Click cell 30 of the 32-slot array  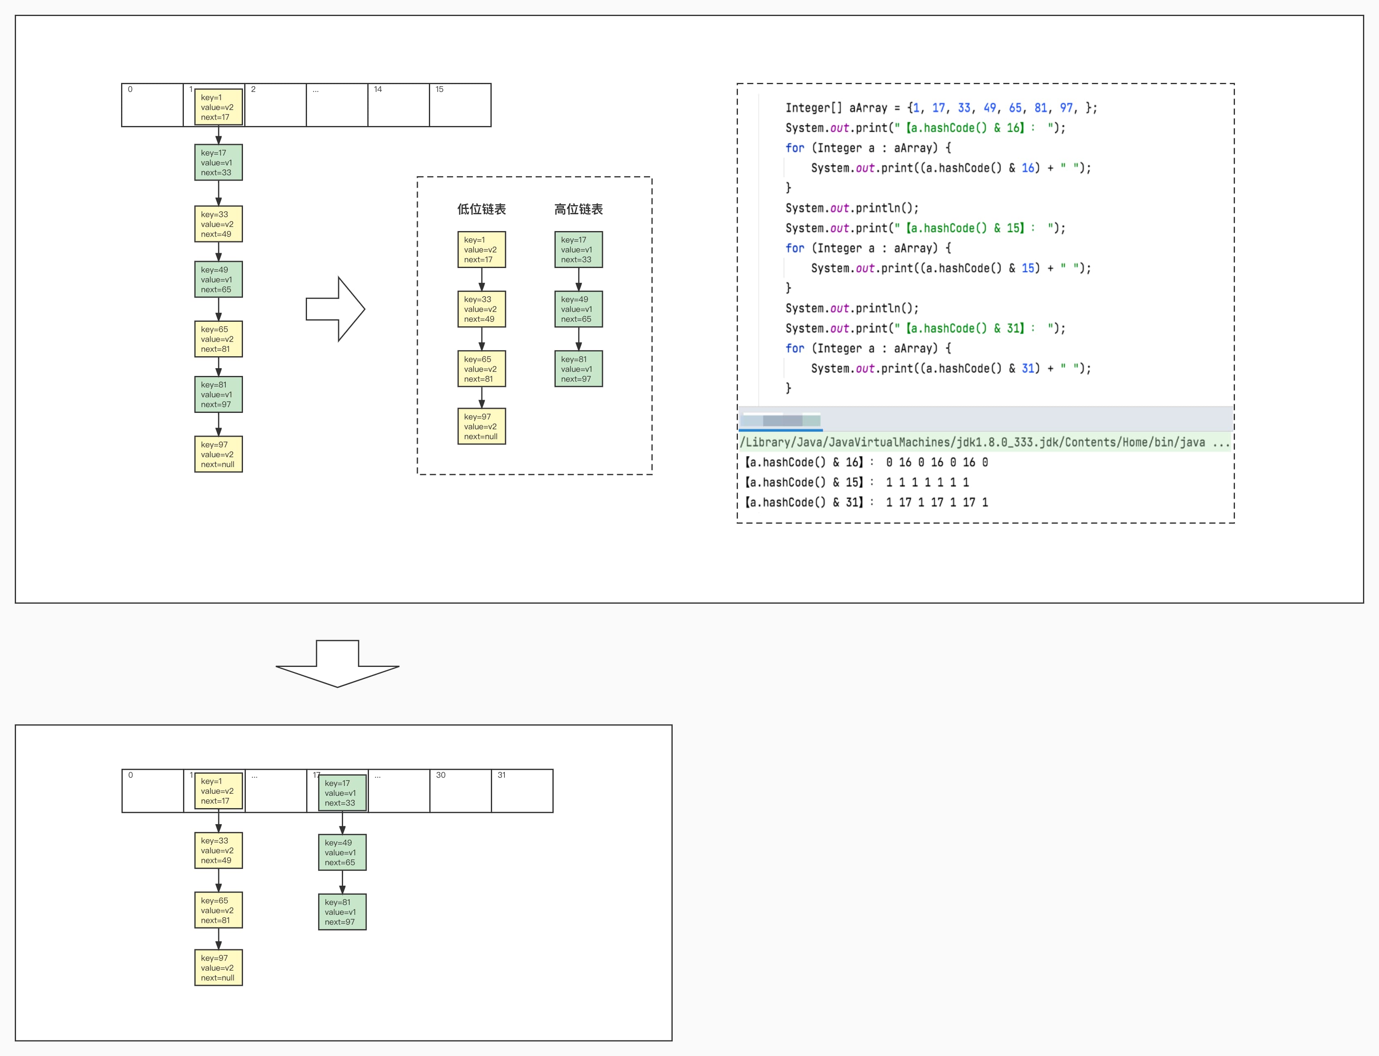pos(461,791)
